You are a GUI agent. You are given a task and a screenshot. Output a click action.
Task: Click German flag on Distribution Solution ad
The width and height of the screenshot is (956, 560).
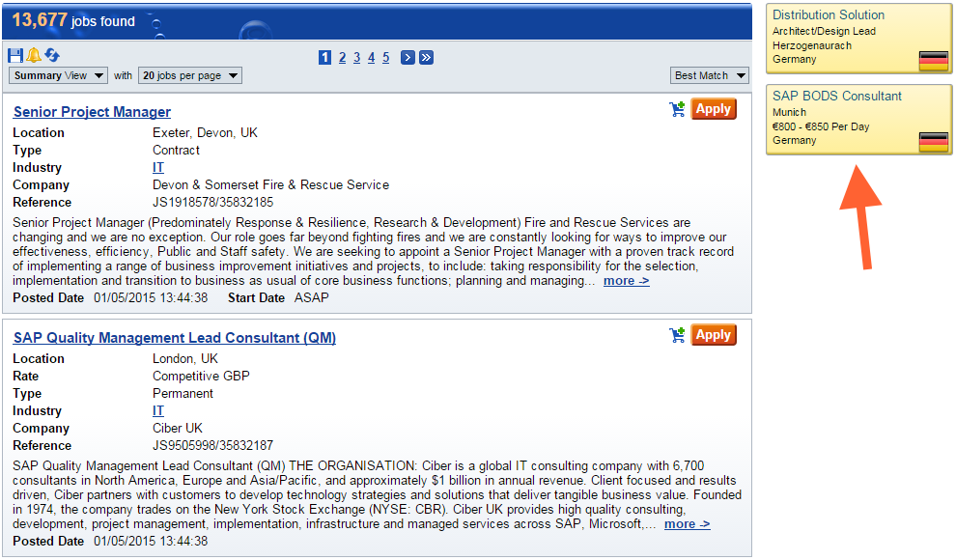click(933, 61)
